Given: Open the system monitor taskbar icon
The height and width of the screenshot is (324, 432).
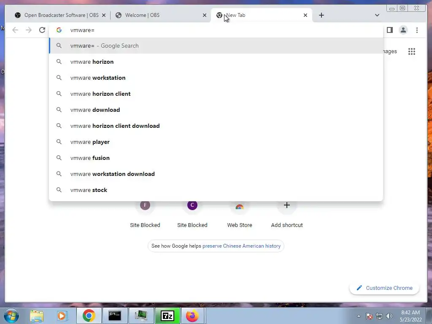Looking at the screenshot, I should [x=141, y=316].
